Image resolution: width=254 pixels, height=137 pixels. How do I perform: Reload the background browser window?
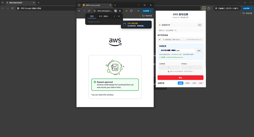coord(12,8)
